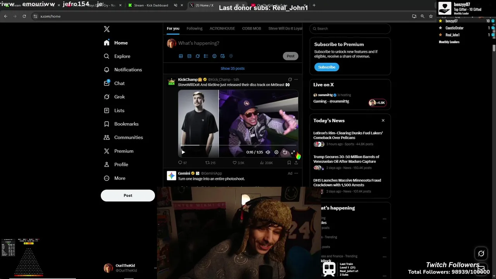The width and height of the screenshot is (496, 279).
Task: Click the x.com/home address bar
Action: 221,16
